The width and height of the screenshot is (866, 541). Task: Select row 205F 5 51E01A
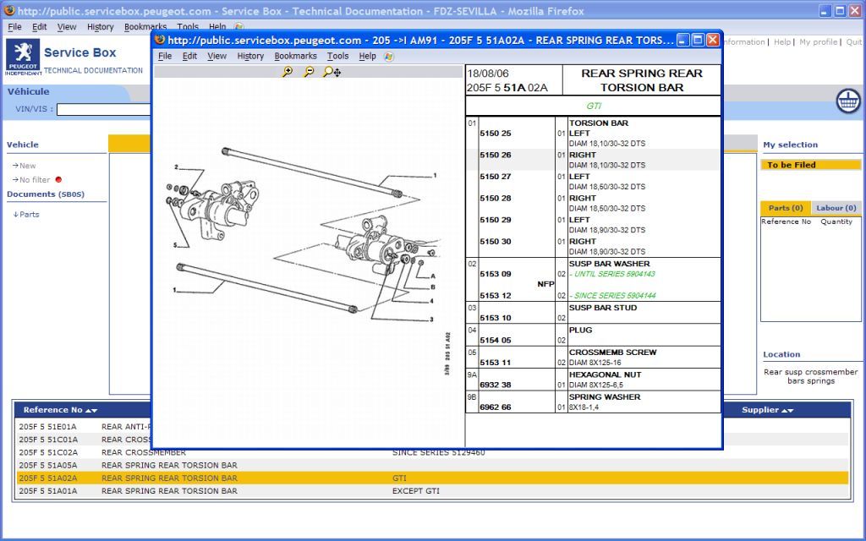coord(432,427)
